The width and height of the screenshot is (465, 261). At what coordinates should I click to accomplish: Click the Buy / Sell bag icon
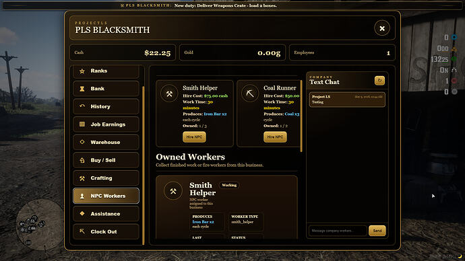(82, 160)
